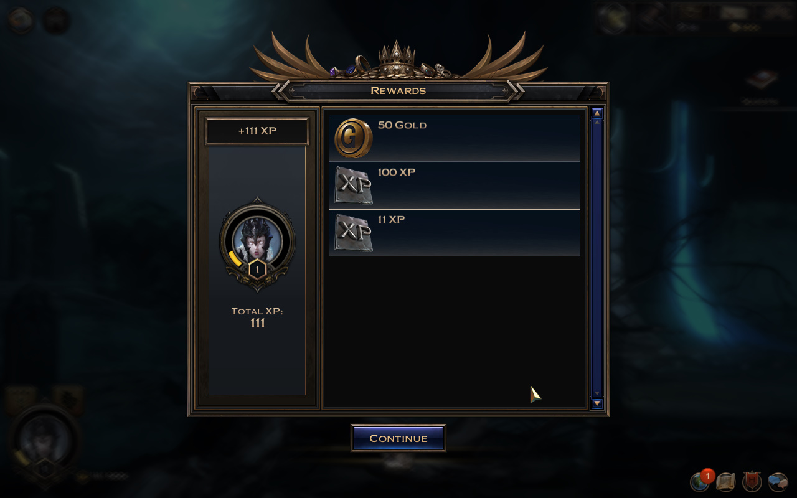The height and width of the screenshot is (498, 797).
Task: Click the gold coin reward icon
Action: 354,138
